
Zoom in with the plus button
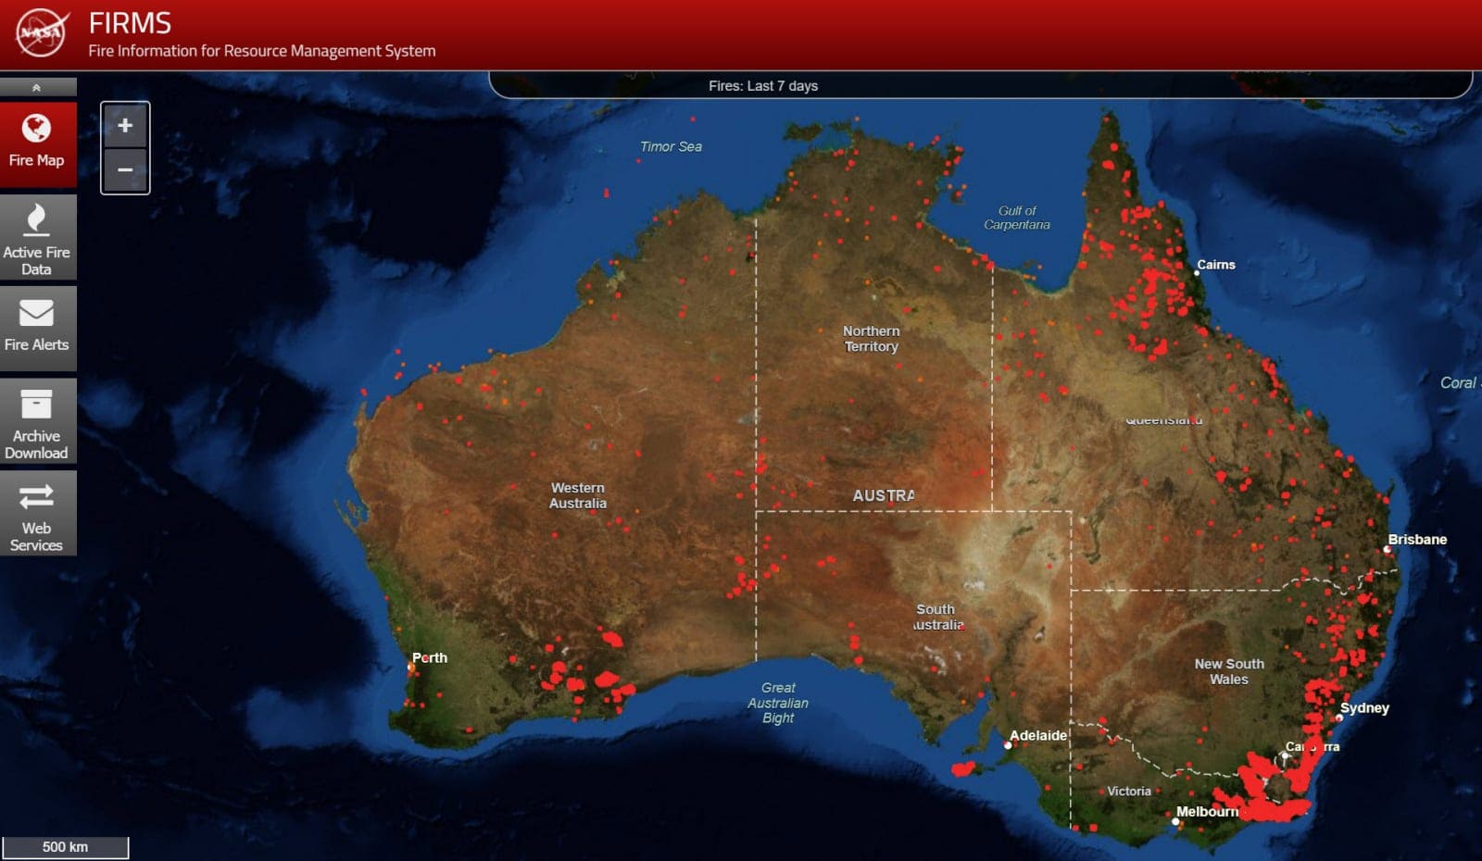pyautogui.click(x=125, y=126)
